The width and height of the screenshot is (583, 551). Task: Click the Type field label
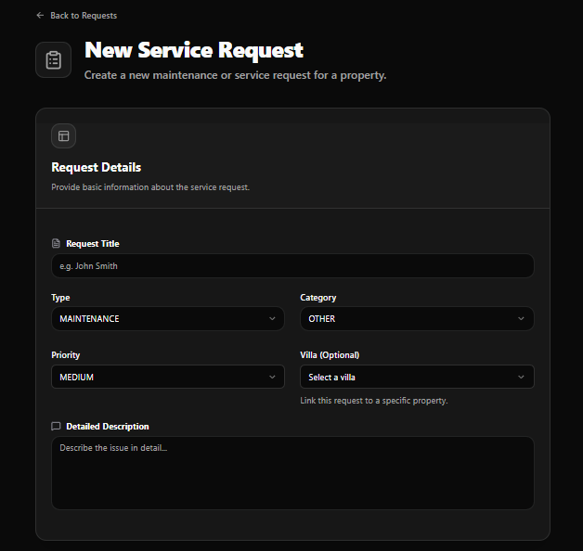click(60, 297)
